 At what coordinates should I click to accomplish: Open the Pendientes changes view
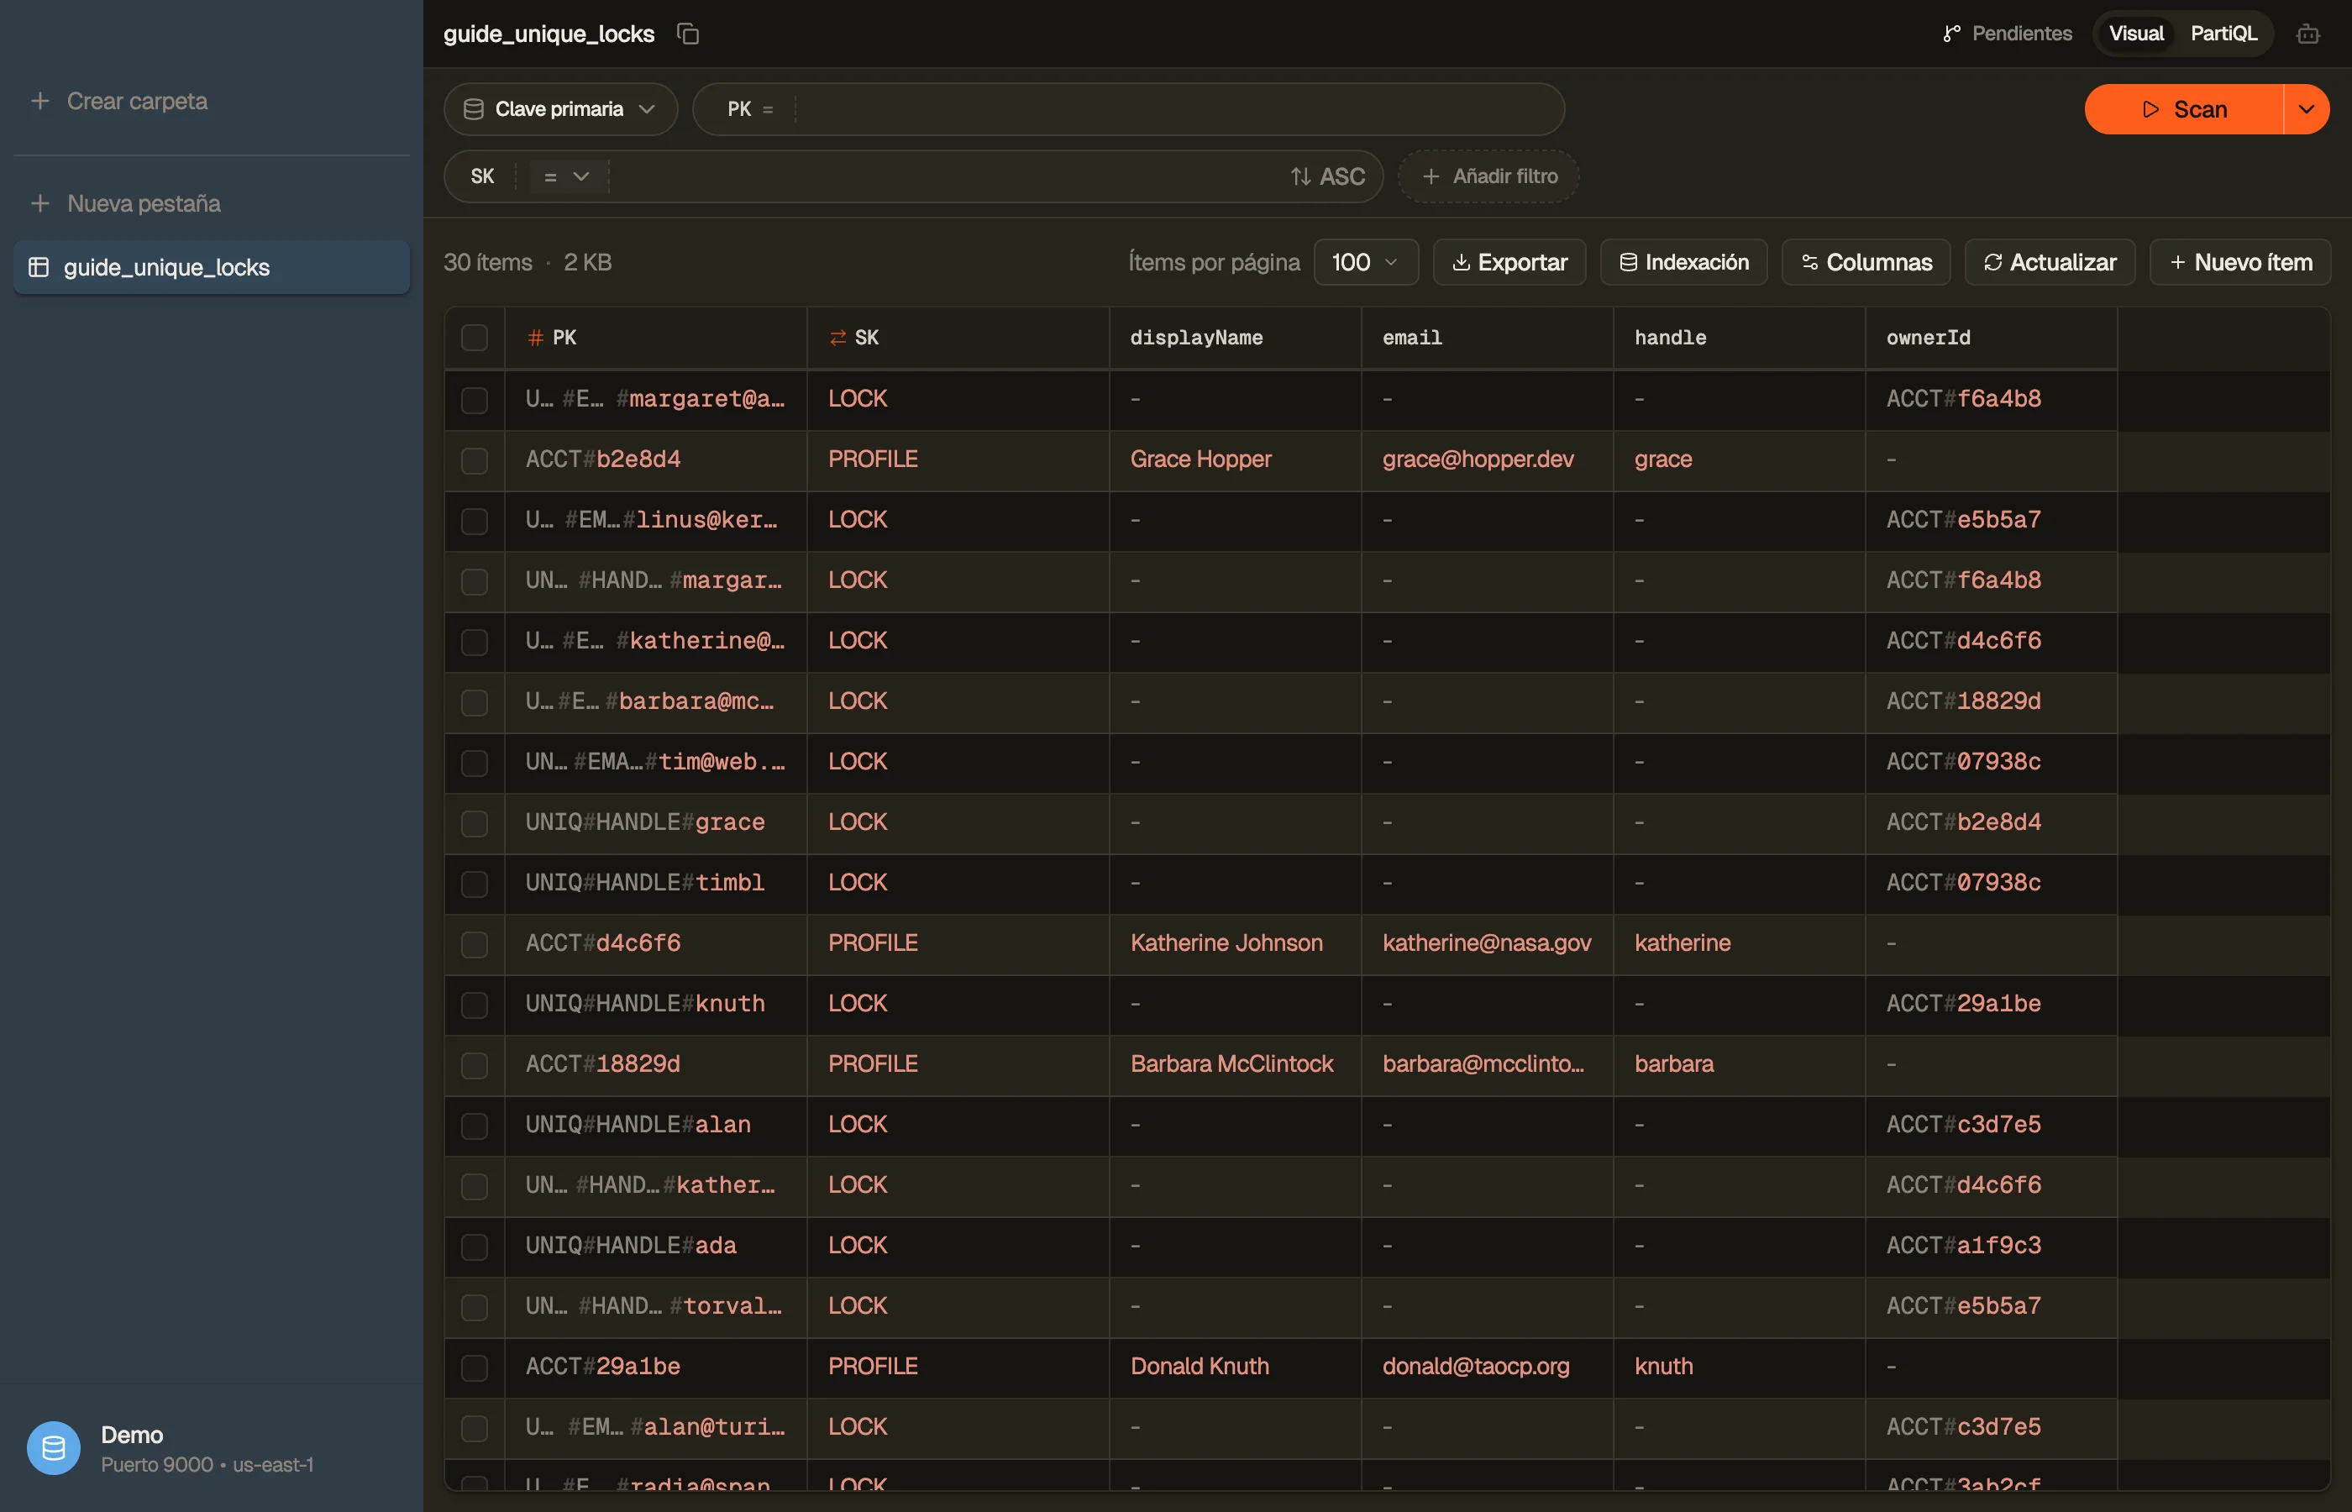tap(2008, 34)
